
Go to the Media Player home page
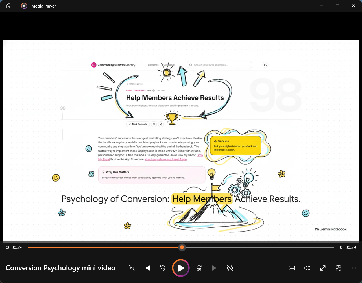9,6
